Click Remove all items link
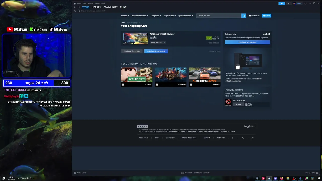The height and width of the screenshot is (181, 322). (x=214, y=51)
